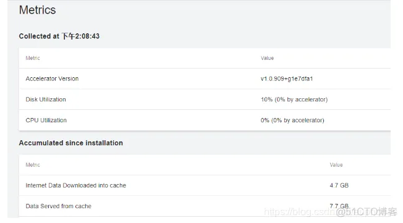
Task: Click the 7.7 GB served value
Action: tap(339, 206)
